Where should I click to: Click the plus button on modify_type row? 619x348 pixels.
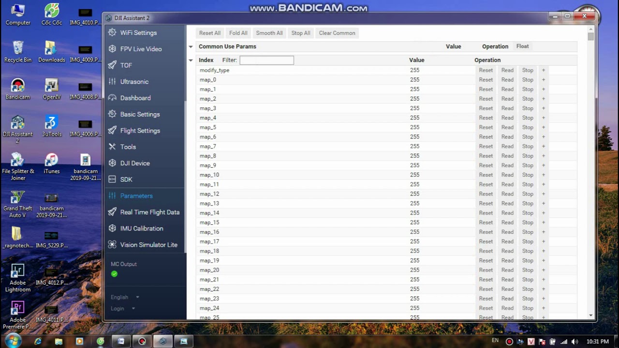click(x=543, y=70)
